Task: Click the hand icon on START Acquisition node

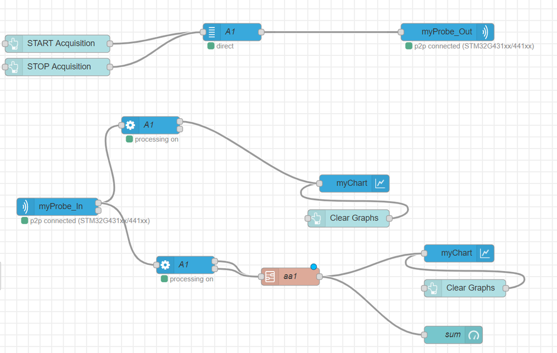Action: (x=13, y=43)
